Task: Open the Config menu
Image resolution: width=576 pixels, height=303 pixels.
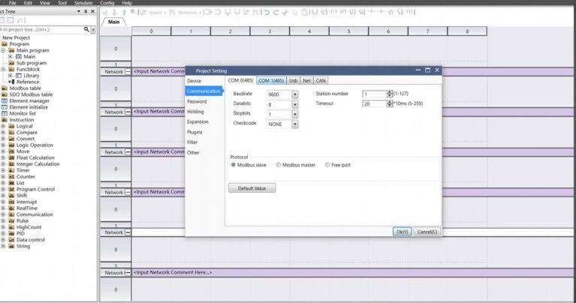Action: click(x=107, y=2)
